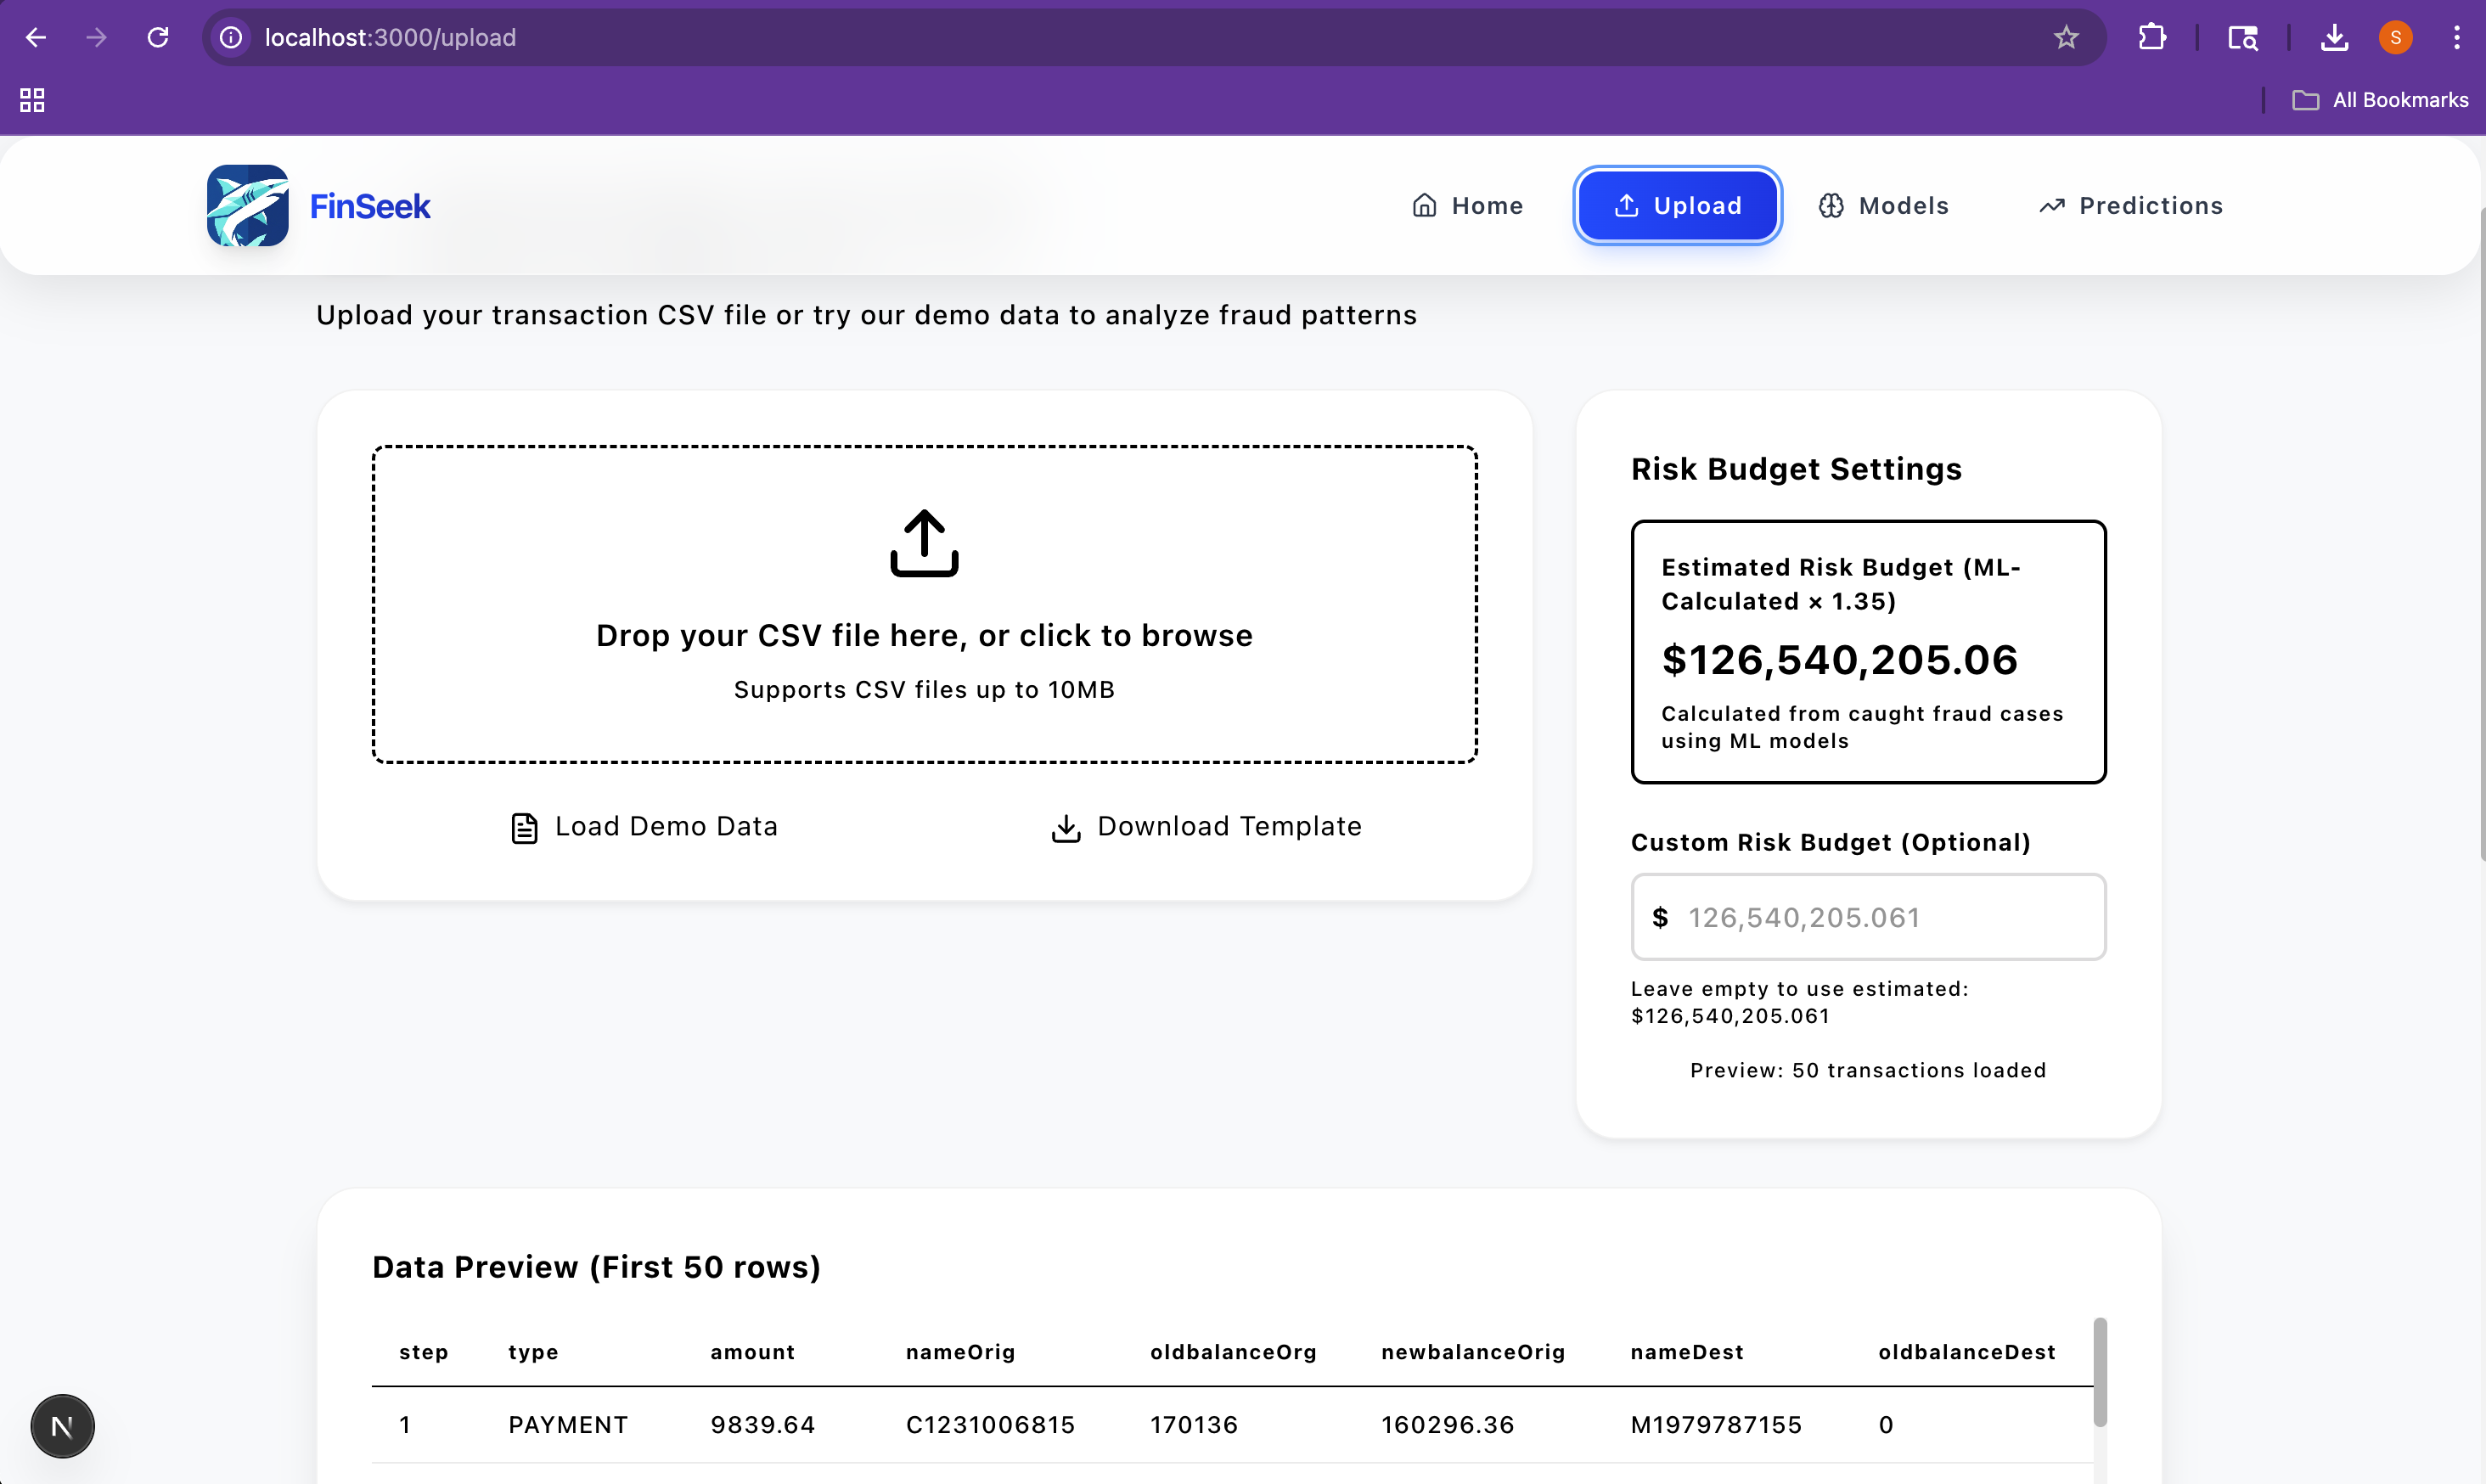Open the Chrome apps grid icon
The image size is (2486, 1484).
32,100
